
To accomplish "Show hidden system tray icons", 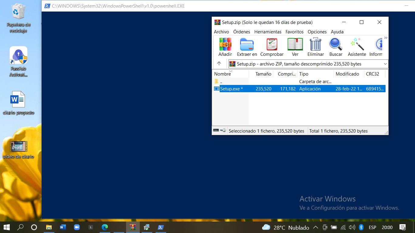I will pos(315,227).
